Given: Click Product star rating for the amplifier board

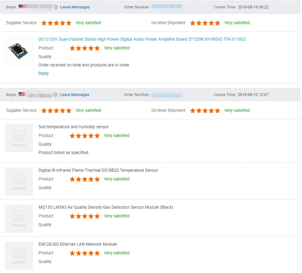Looking at the screenshot, I should pos(85,48).
